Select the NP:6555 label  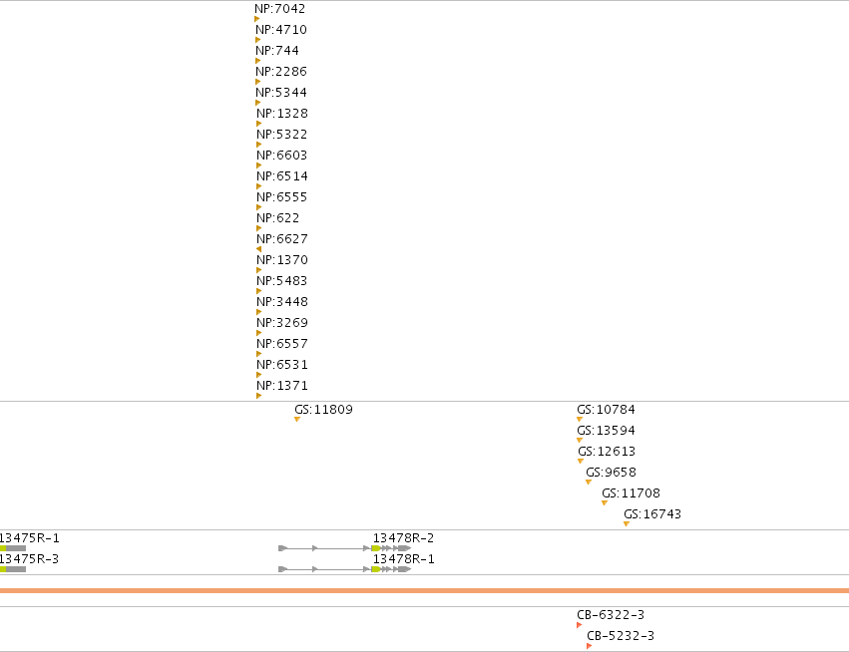pyautogui.click(x=282, y=197)
